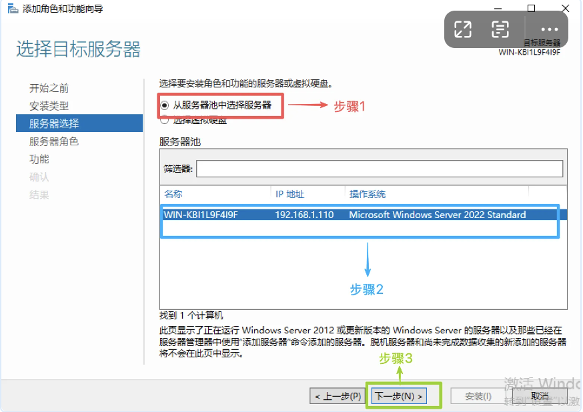
Task: Click the text recognition scan icon
Action: 500,29
